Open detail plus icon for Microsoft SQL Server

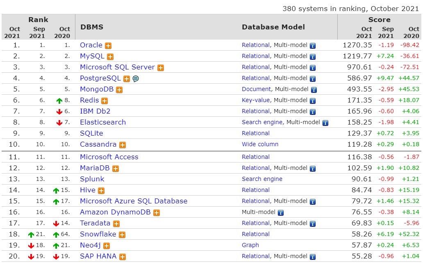click(161, 68)
